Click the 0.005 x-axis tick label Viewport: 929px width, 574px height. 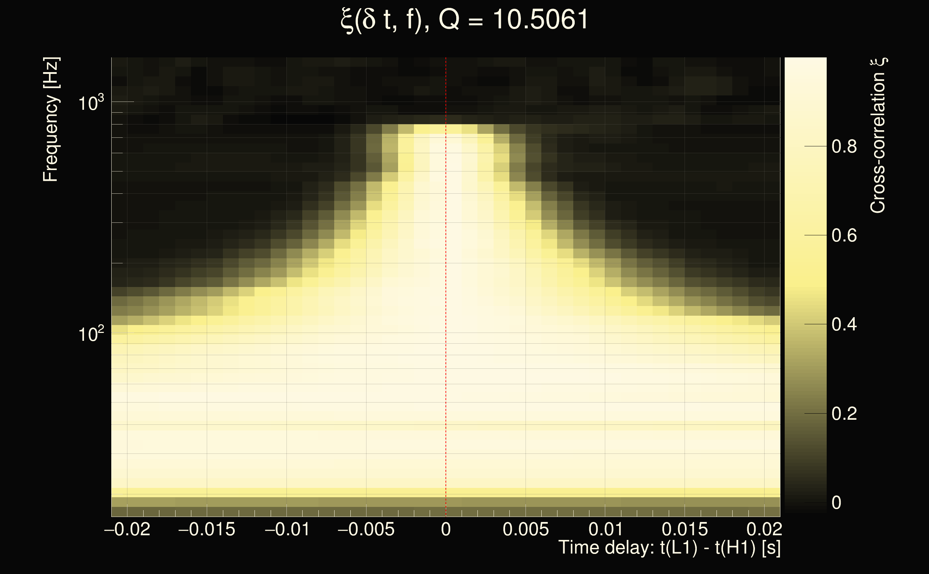(526, 529)
